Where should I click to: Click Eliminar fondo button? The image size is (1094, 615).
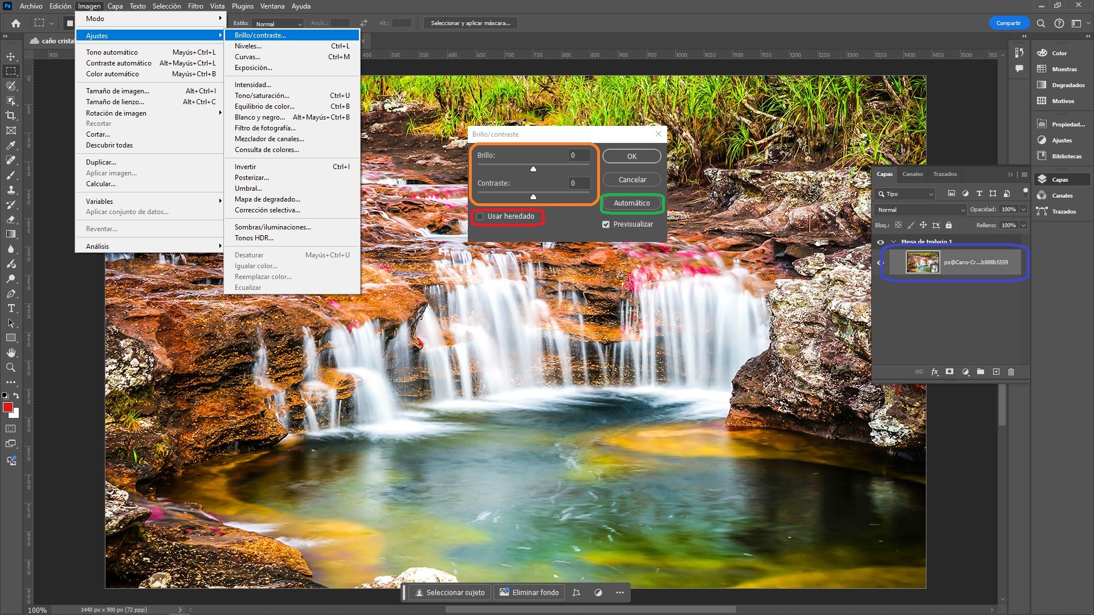click(529, 592)
